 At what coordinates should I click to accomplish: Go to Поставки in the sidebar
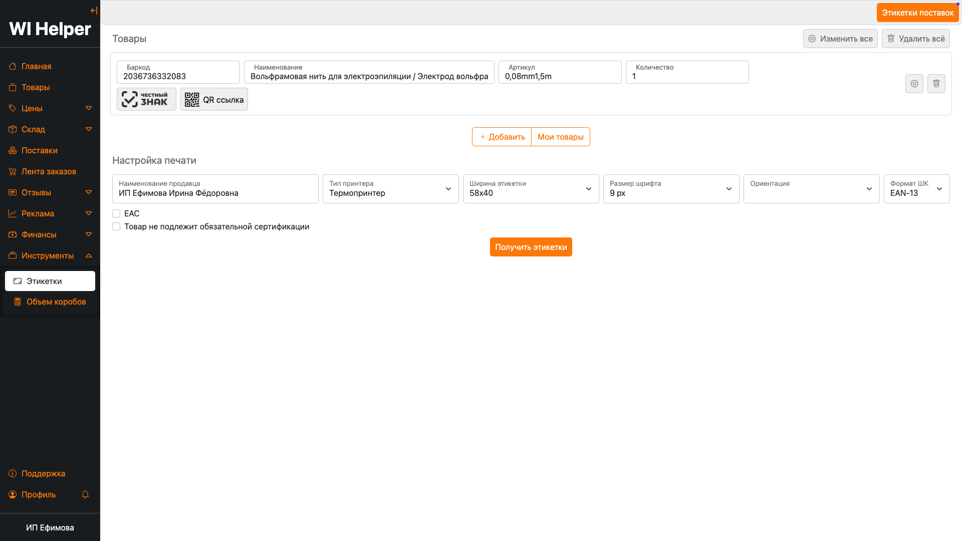39,150
